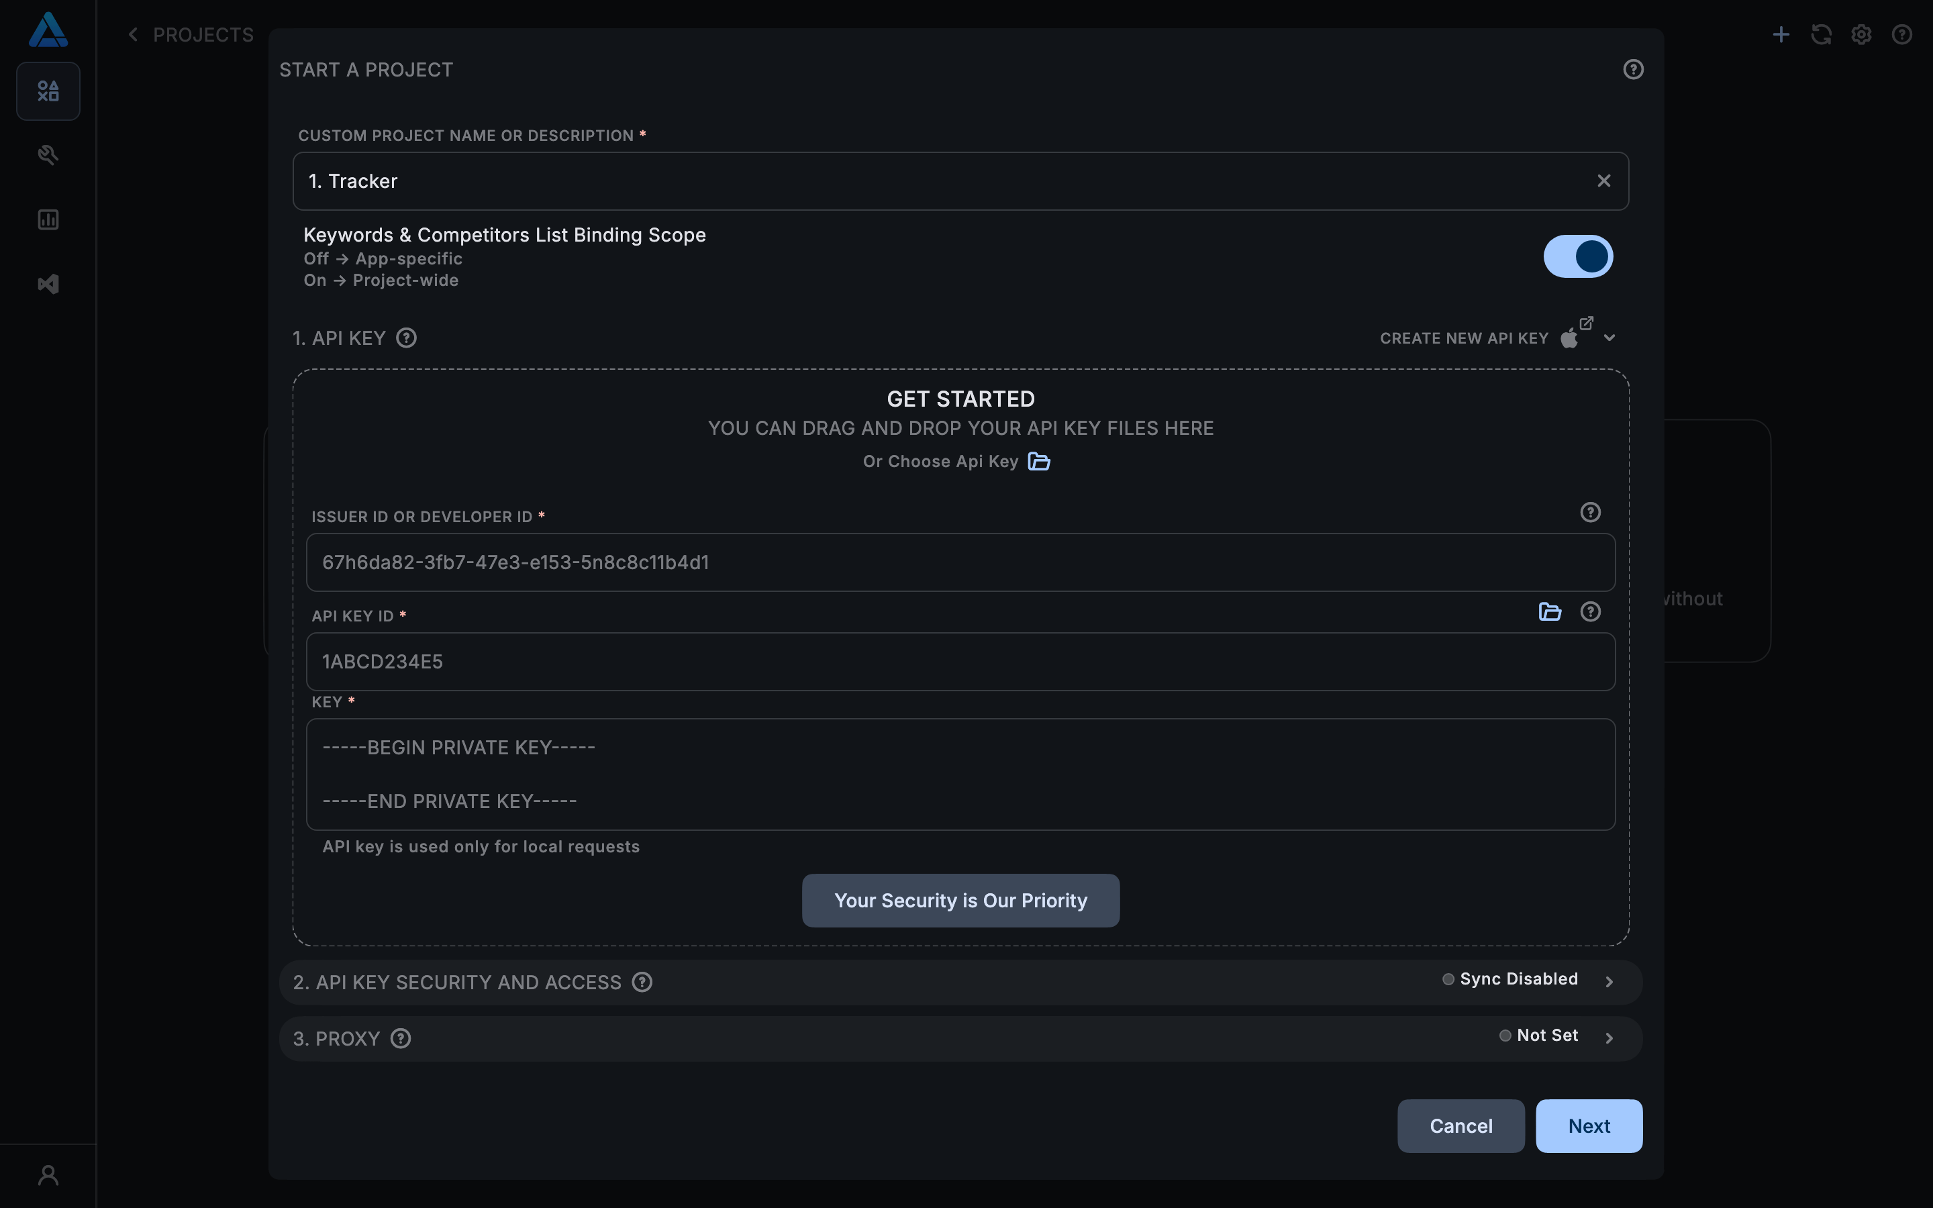Click the folder icon next to Or Choose Api Key
The width and height of the screenshot is (1933, 1208).
tap(1038, 462)
